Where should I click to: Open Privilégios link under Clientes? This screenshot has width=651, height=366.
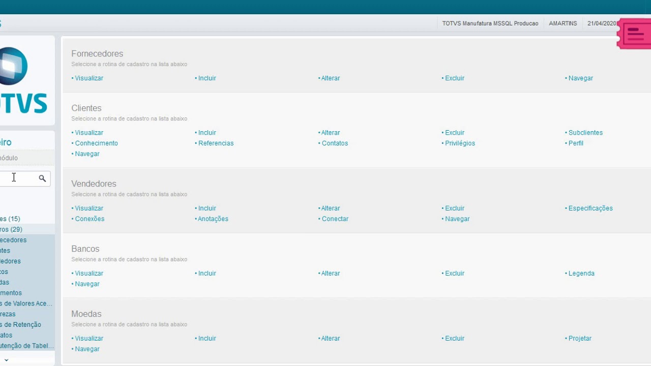coord(460,143)
